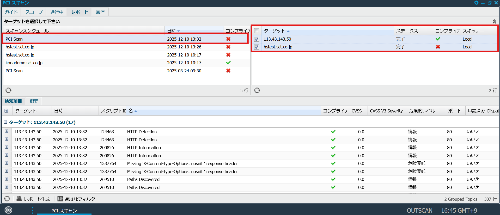Sort by the 日時 column header
The image size is (500, 215).
coord(172,31)
